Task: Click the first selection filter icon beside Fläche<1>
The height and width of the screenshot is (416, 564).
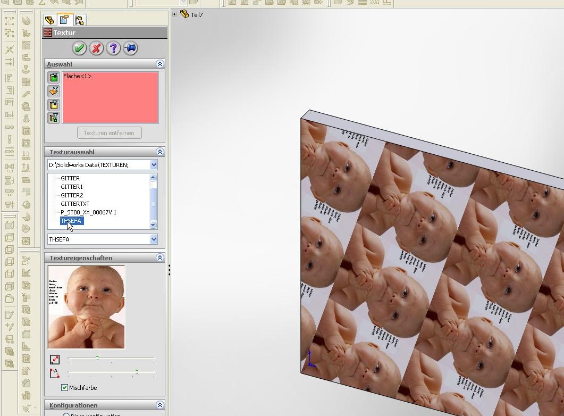Action: [54, 77]
